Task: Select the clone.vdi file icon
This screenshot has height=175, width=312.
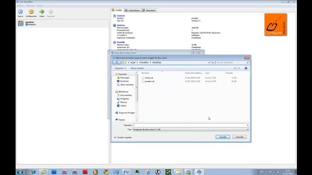Action: coord(143,78)
